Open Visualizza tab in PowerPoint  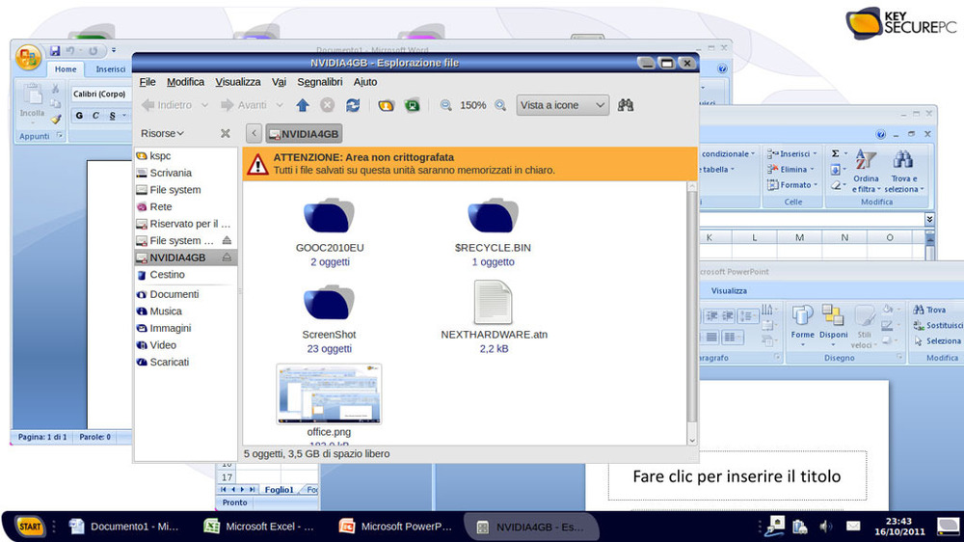[x=729, y=290]
